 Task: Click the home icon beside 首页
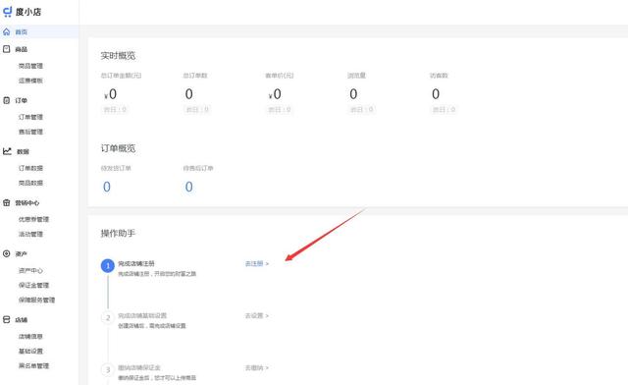click(x=7, y=31)
